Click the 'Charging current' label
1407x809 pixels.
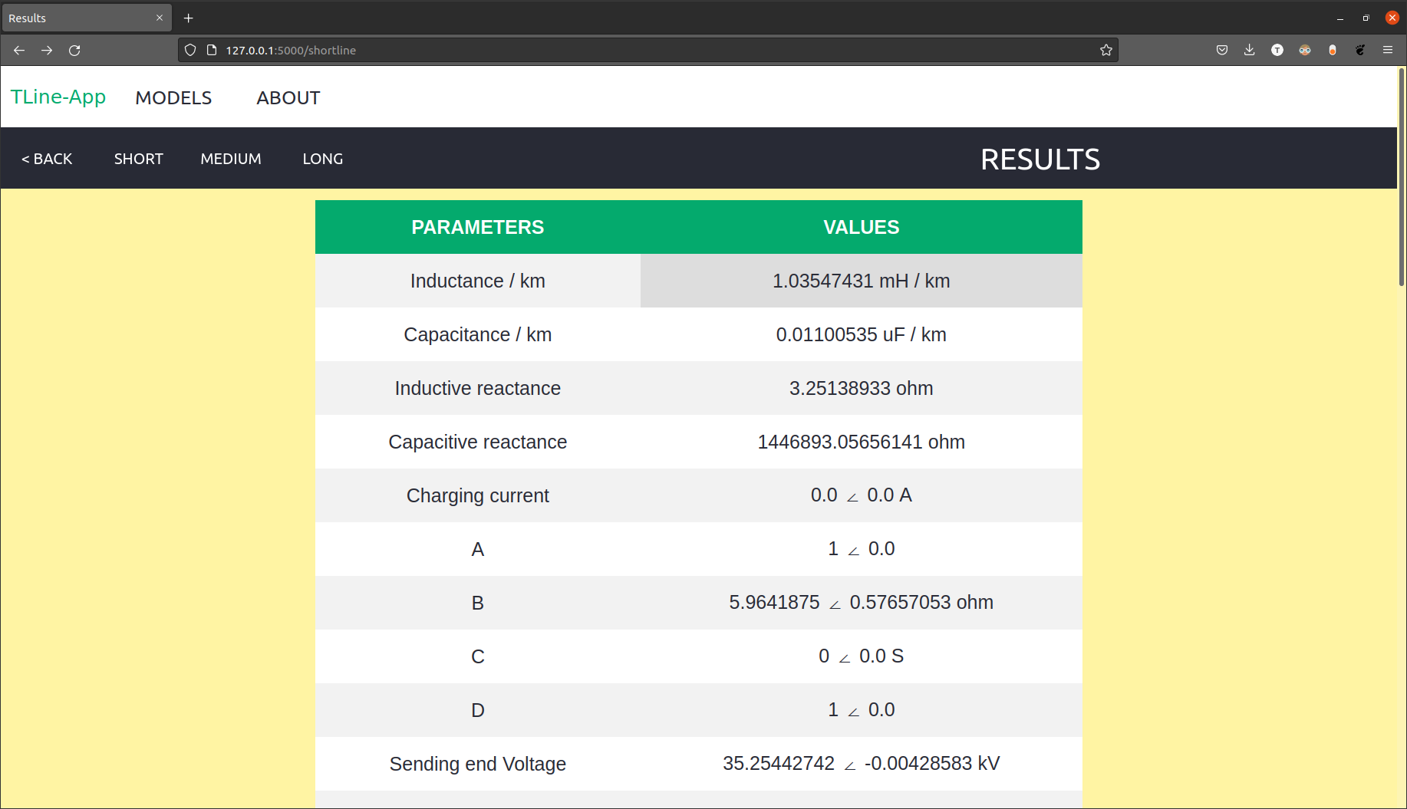pyautogui.click(x=478, y=495)
